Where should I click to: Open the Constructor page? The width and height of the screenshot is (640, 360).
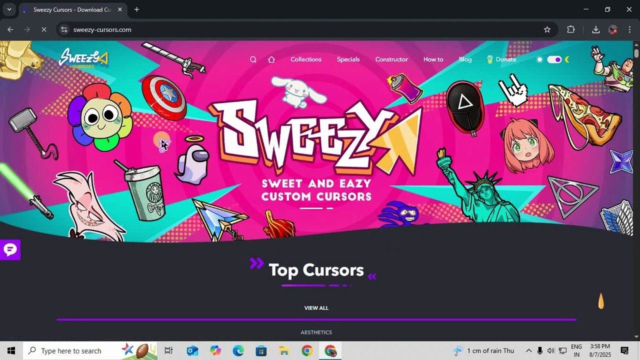tap(391, 59)
